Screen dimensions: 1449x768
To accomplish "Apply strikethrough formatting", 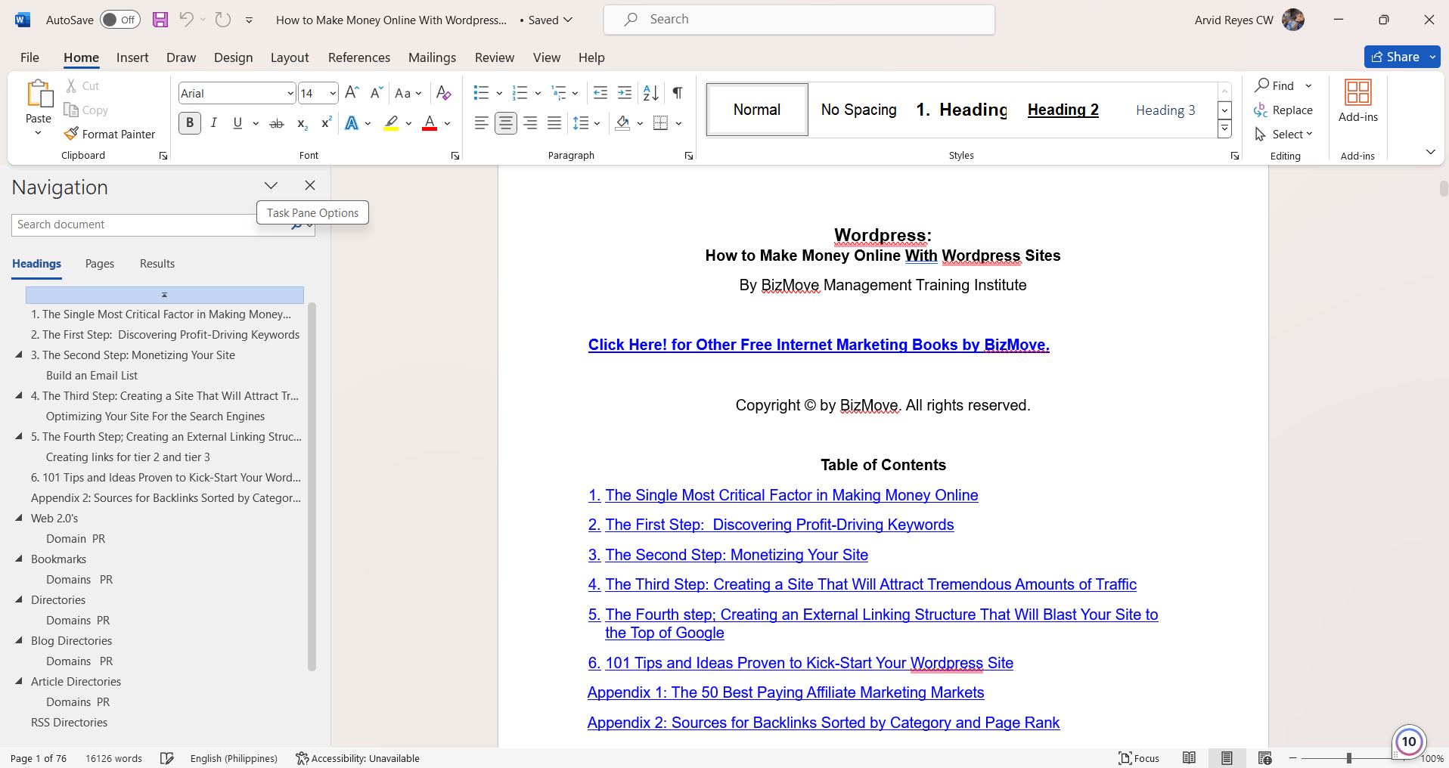I will pos(277,123).
